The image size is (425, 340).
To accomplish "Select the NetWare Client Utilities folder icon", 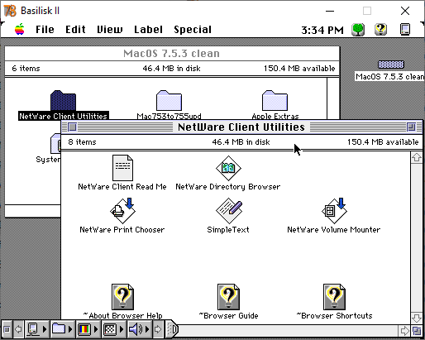I will [x=64, y=101].
